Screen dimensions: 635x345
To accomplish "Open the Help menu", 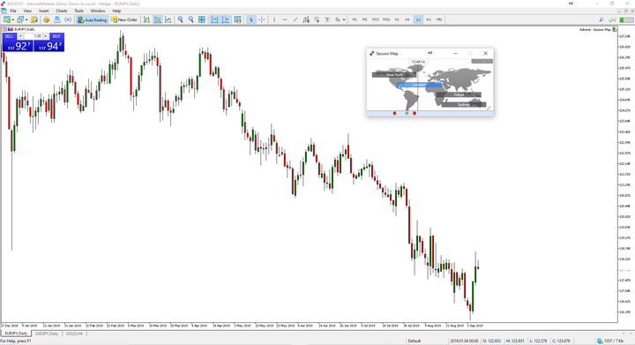I will [x=116, y=11].
